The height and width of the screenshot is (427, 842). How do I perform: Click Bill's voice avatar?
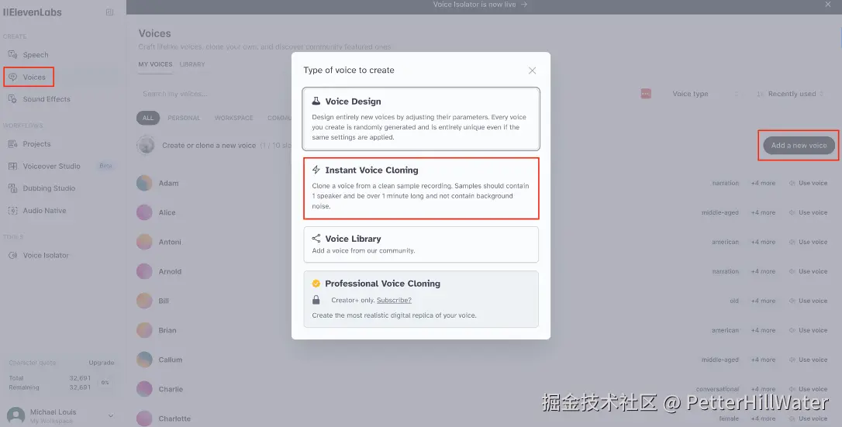144,301
